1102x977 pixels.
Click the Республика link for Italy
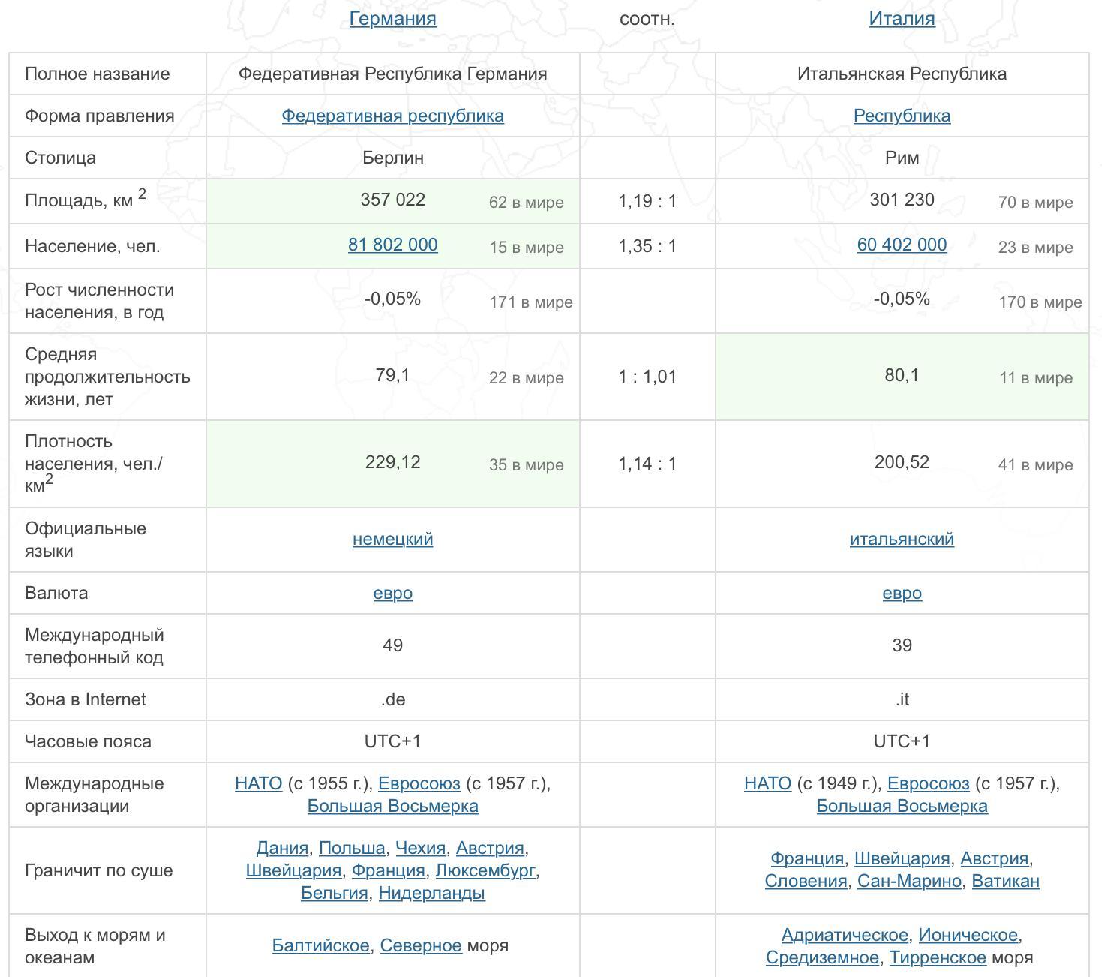pyautogui.click(x=902, y=116)
